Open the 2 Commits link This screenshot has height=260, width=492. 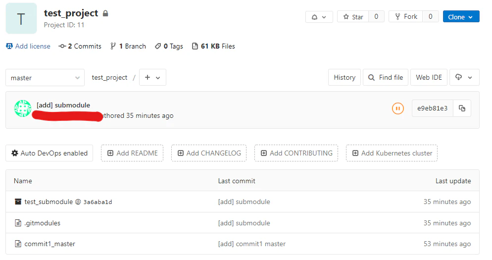tap(85, 46)
